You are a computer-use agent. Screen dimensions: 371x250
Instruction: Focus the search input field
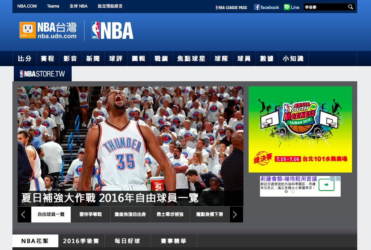(325, 7)
